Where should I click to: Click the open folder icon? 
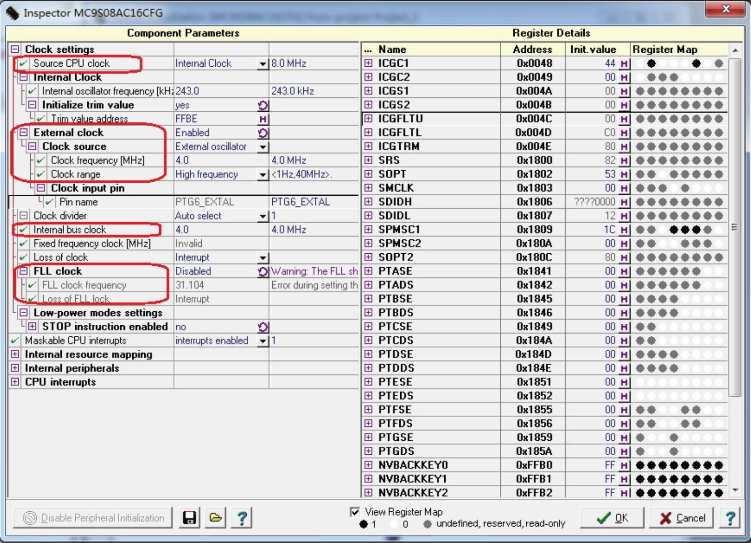click(216, 518)
